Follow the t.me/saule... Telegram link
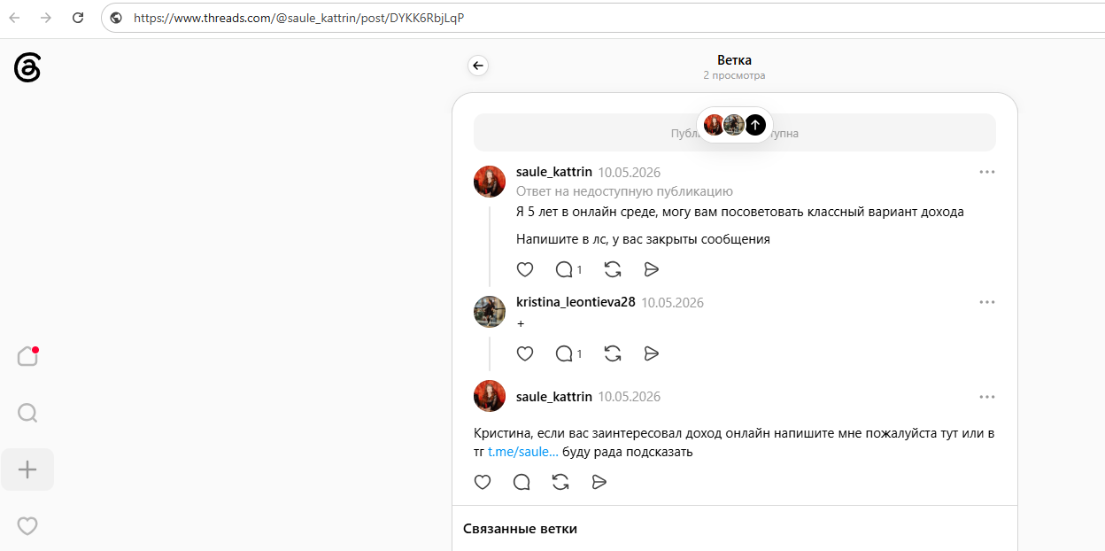 click(523, 452)
